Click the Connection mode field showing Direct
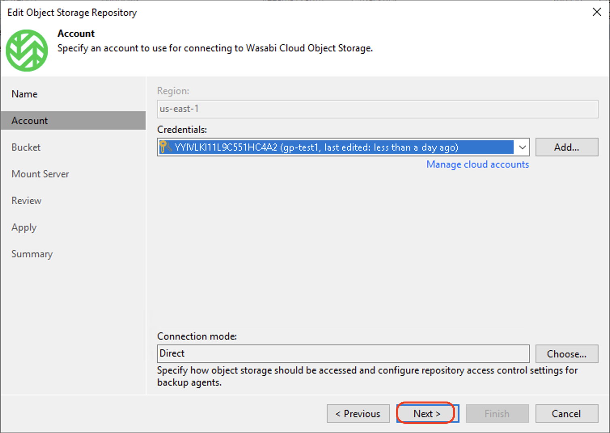Screen dimensions: 610x433 [343, 353]
